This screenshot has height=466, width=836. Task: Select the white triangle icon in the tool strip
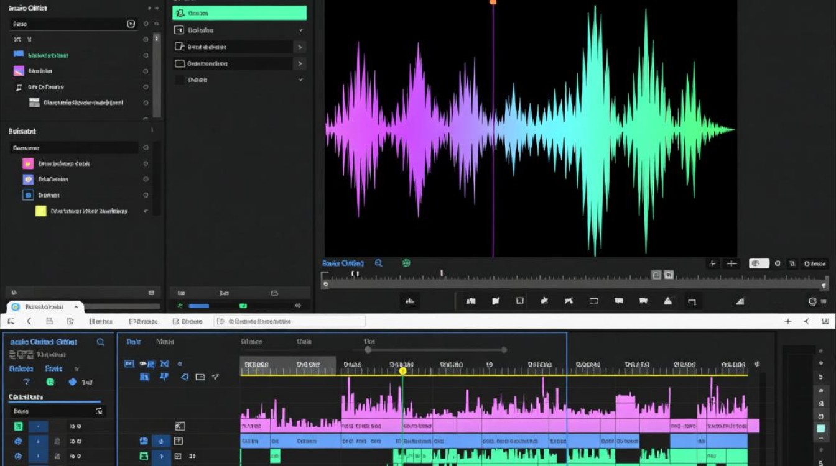668,301
